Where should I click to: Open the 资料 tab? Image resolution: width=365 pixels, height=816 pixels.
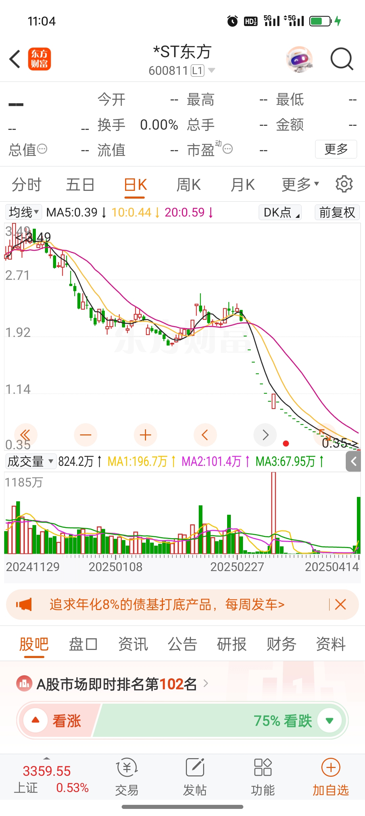331,644
